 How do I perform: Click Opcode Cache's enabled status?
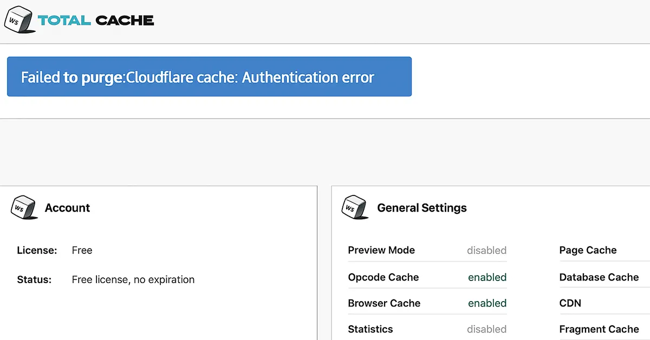[487, 277]
